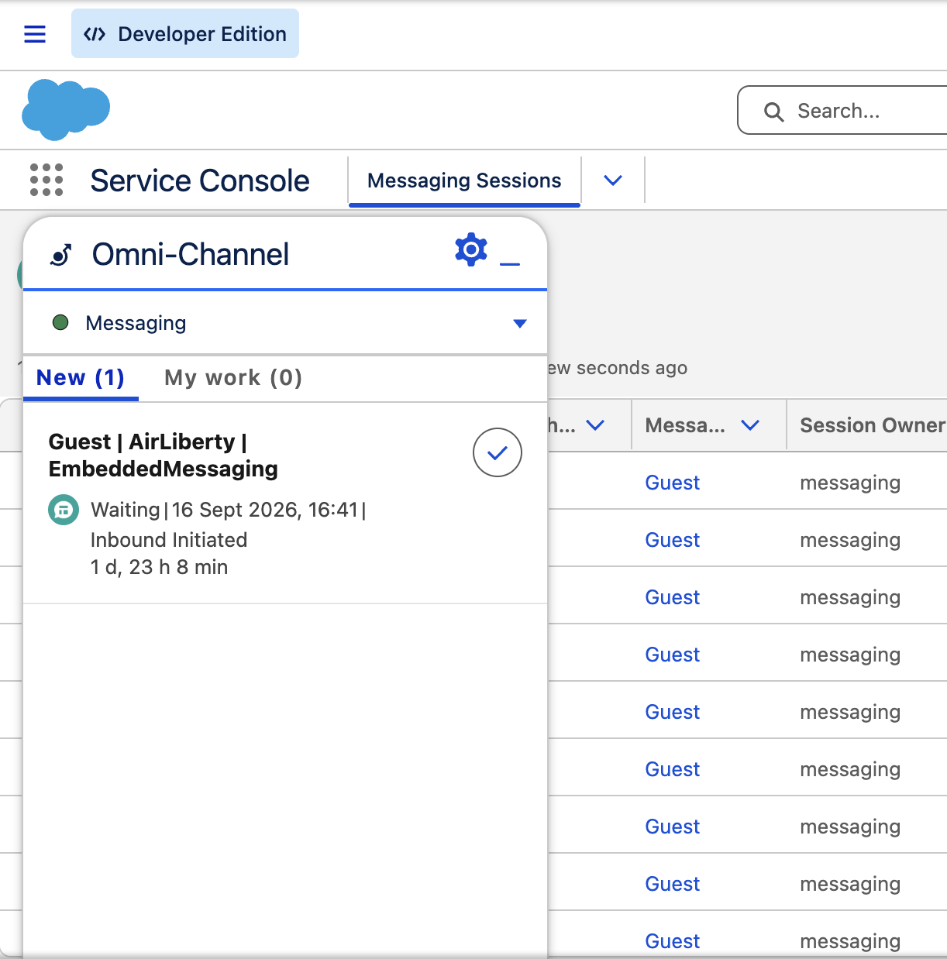The width and height of the screenshot is (947, 959).
Task: Focus the Search input field
Action: click(x=843, y=111)
